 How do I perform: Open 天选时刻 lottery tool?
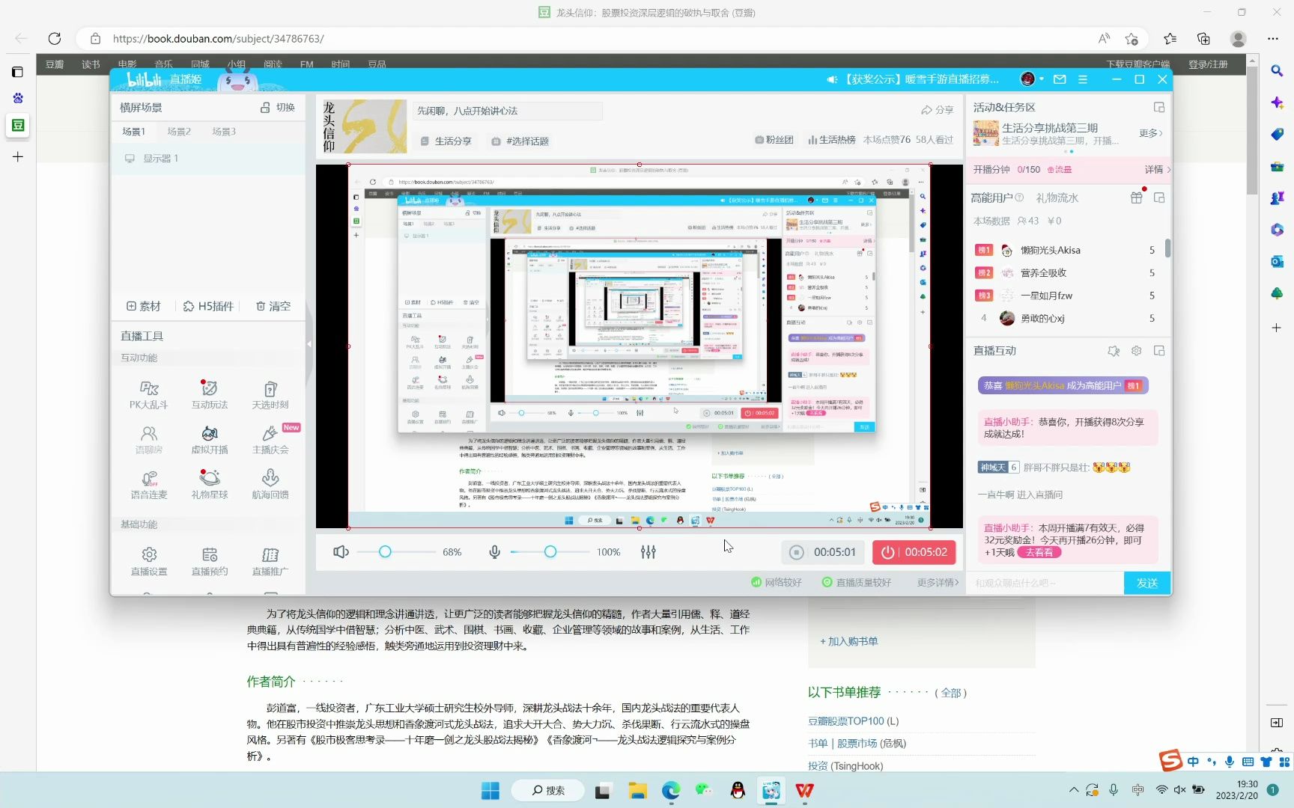click(x=270, y=395)
